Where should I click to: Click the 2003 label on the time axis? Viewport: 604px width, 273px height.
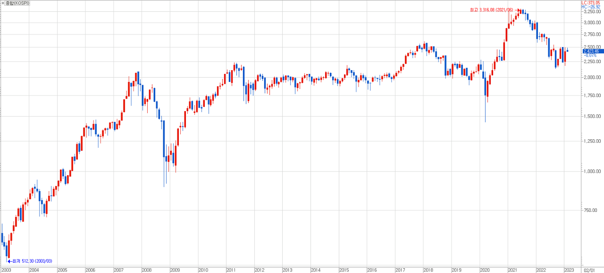(6, 270)
